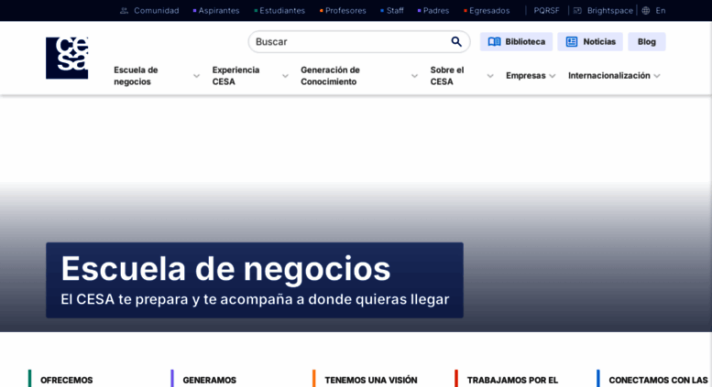This screenshot has width=712, height=387.
Task: Expand the Escuela de negocios chevron
Action: [196, 76]
